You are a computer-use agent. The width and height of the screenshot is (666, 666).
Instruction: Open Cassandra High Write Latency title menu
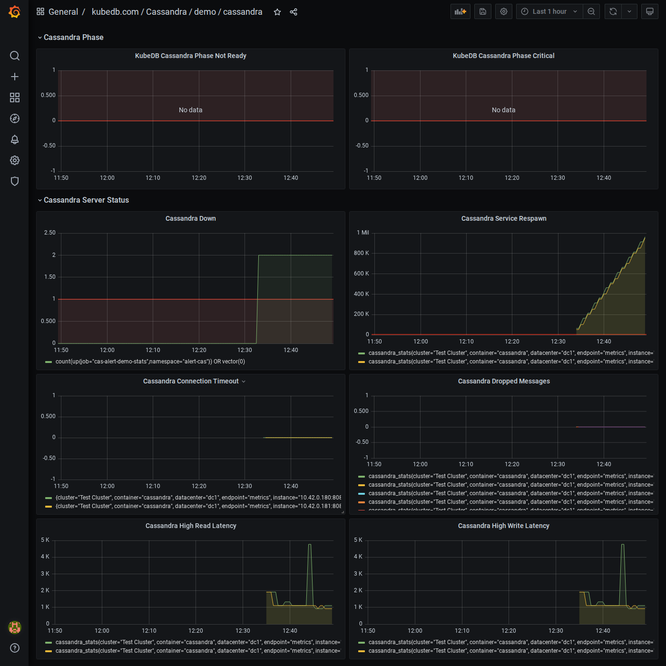click(x=504, y=526)
